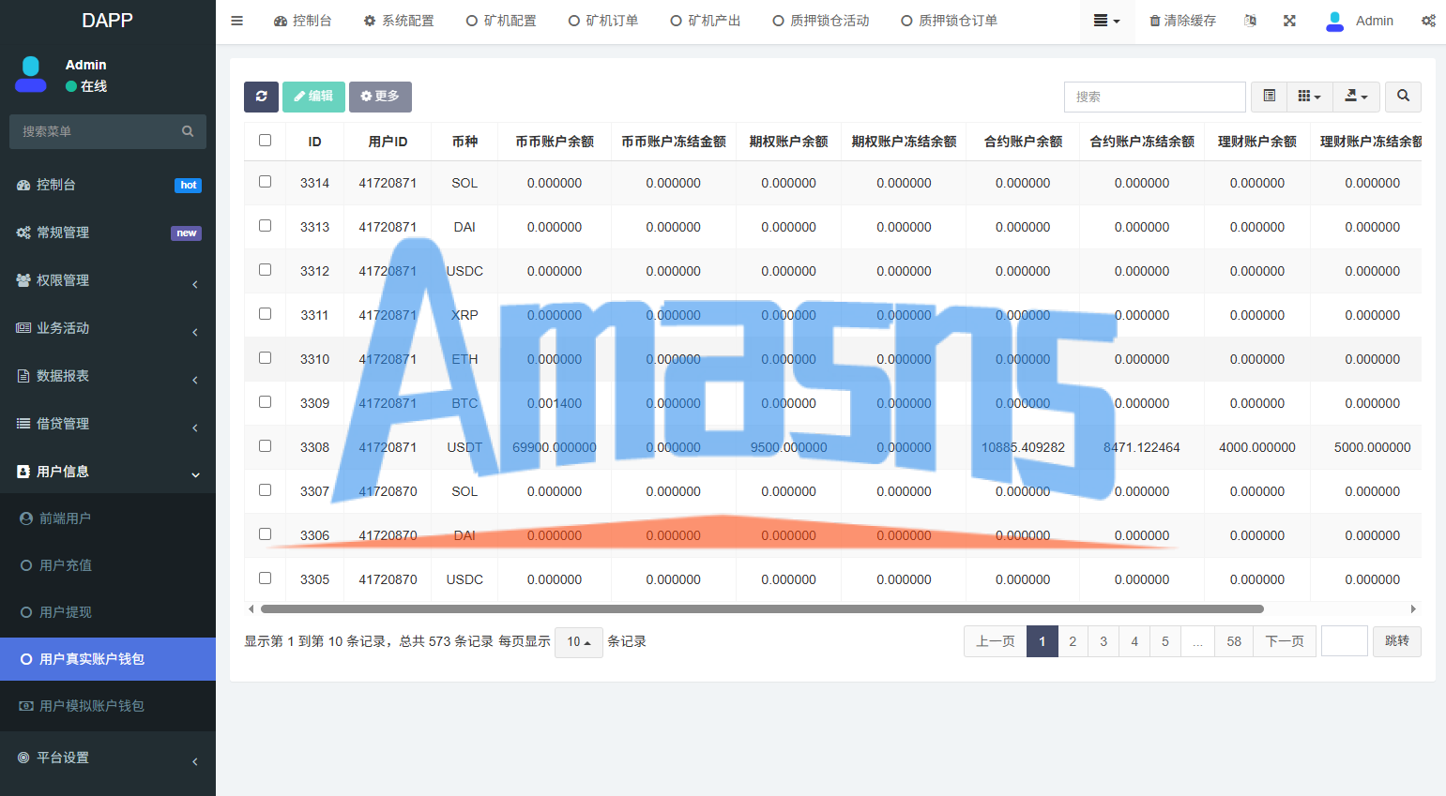Tick the checkbox for row ID 3305

click(266, 578)
